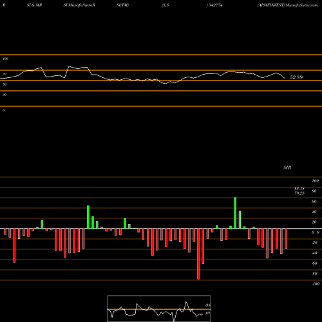Click the )542774 code in header
The width and height of the screenshot is (322, 322).
click(x=214, y=5)
